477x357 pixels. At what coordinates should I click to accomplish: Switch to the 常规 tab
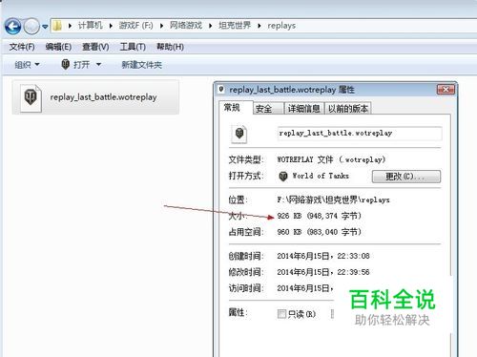pyautogui.click(x=236, y=108)
